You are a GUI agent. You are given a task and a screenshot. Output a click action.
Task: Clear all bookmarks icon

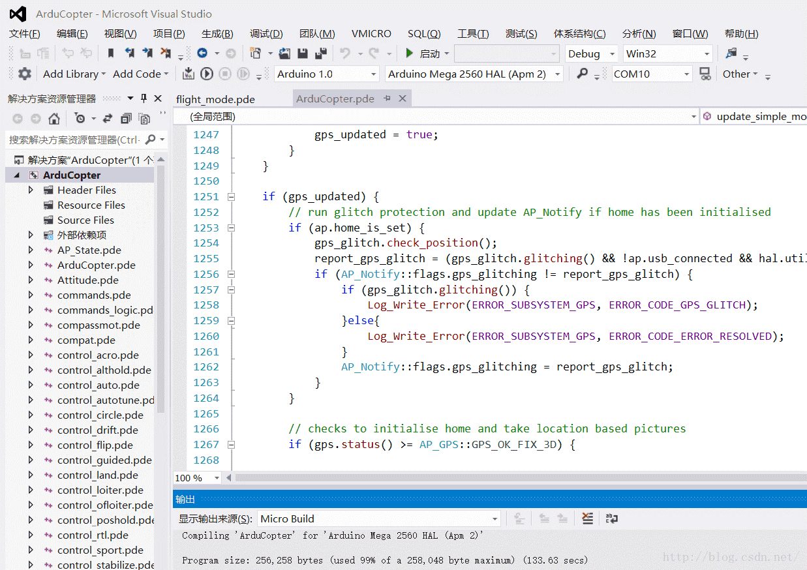coord(166,53)
